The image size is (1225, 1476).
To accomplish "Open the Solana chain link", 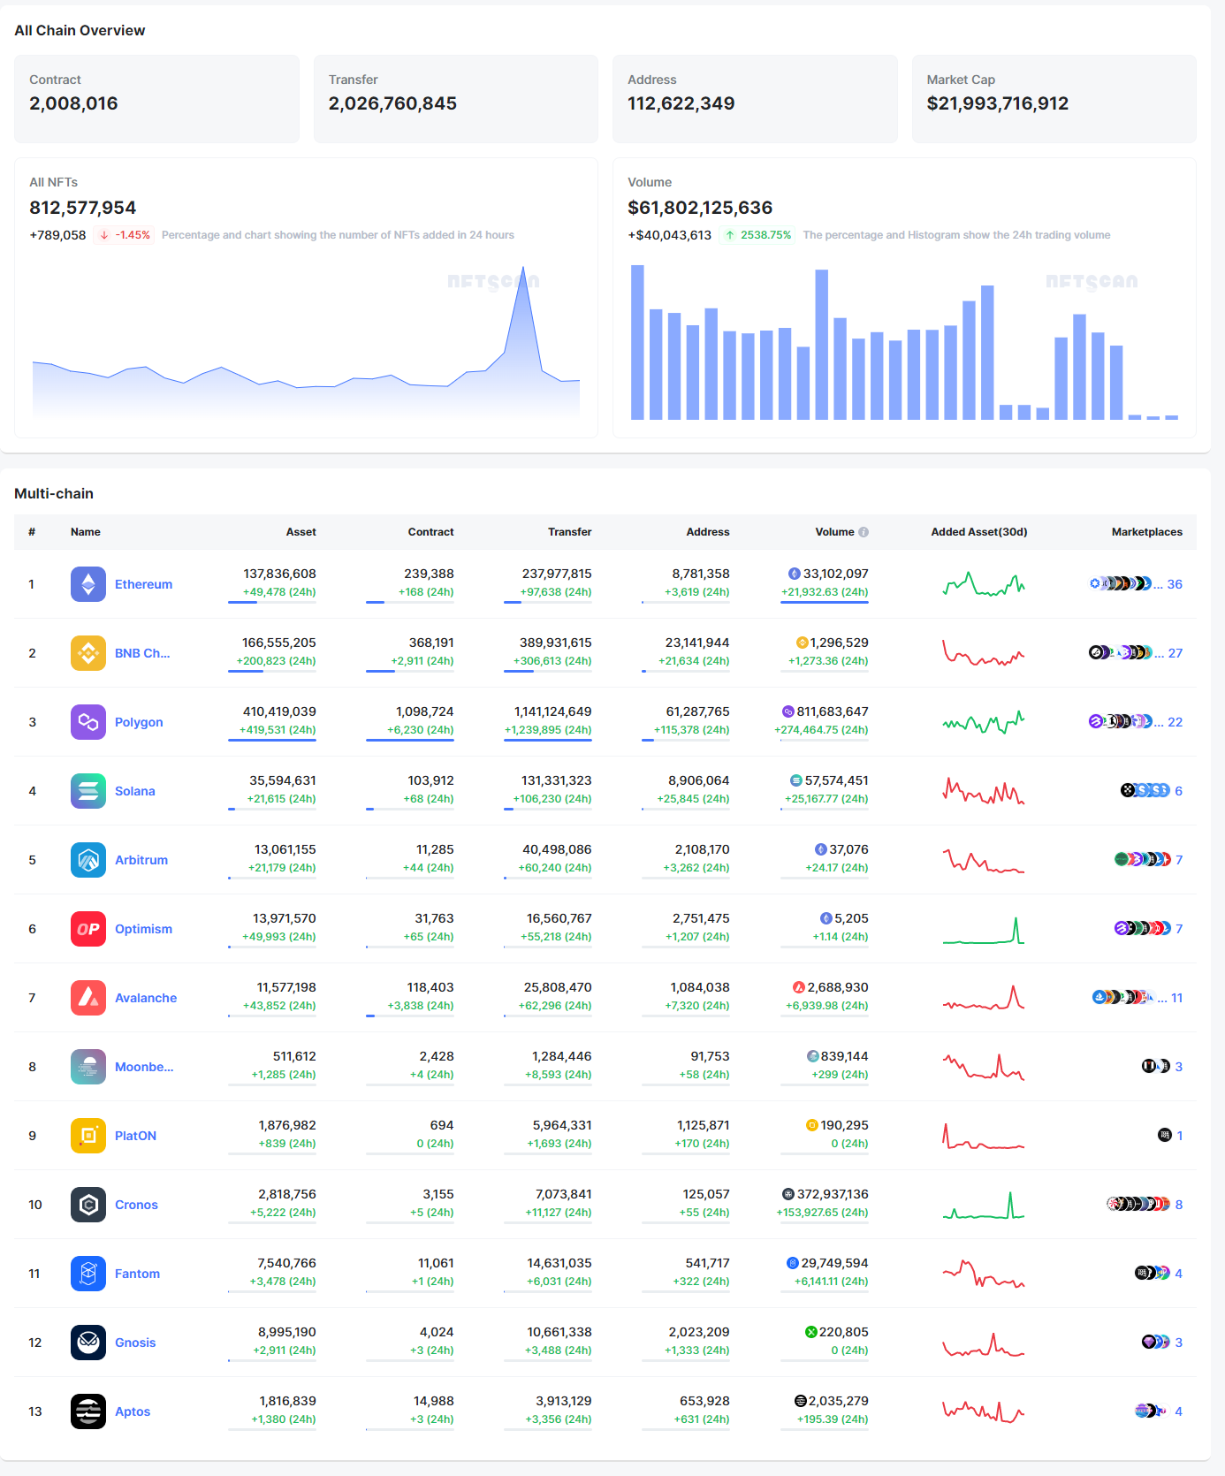I will tap(135, 791).
